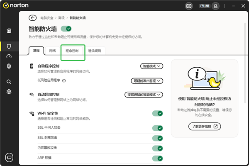249x166 pixels.
Task: Turn off the 内容篡改攻击 toggle
Action: pyautogui.click(x=157, y=148)
